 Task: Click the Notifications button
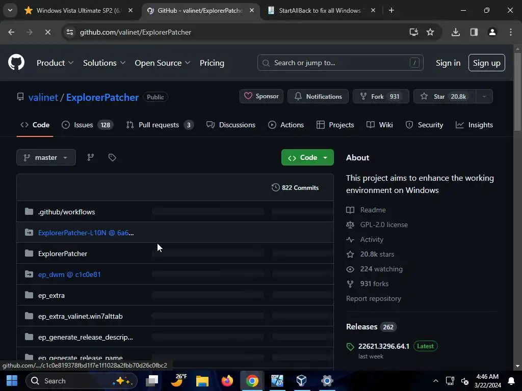(318, 96)
